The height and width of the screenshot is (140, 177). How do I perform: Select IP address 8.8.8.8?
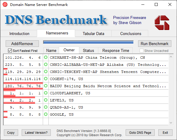pyautogui.click(x=25, y=114)
